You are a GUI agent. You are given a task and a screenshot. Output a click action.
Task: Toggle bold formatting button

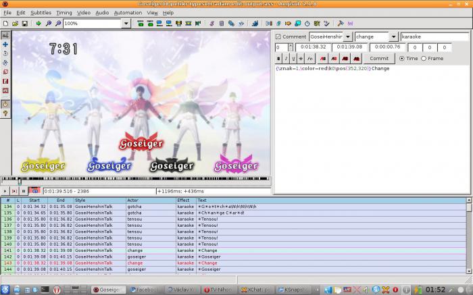point(278,59)
